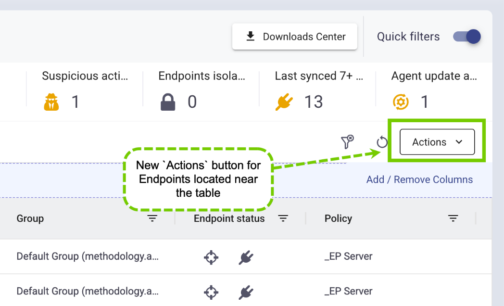Sort by the Policy column header

(338, 218)
